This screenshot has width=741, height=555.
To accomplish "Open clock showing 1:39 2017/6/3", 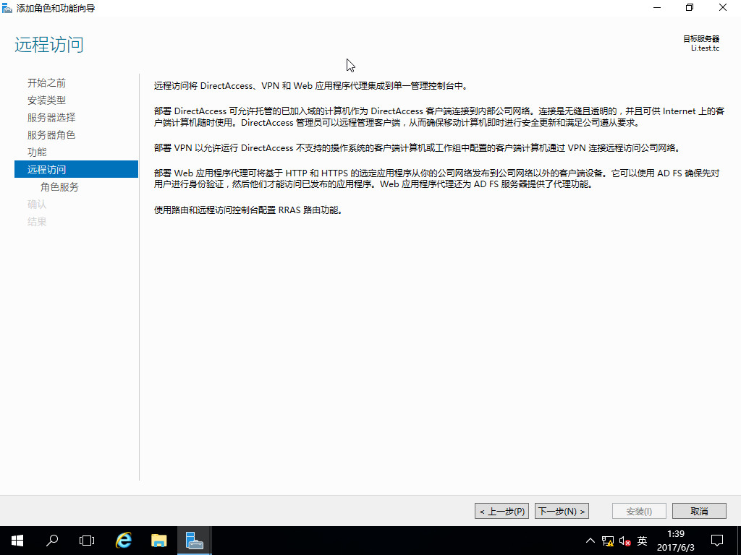I will coord(676,541).
